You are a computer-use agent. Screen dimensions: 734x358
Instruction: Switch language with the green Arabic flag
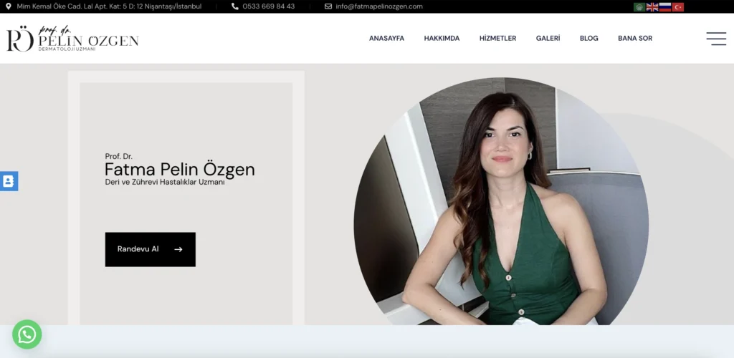[639, 7]
